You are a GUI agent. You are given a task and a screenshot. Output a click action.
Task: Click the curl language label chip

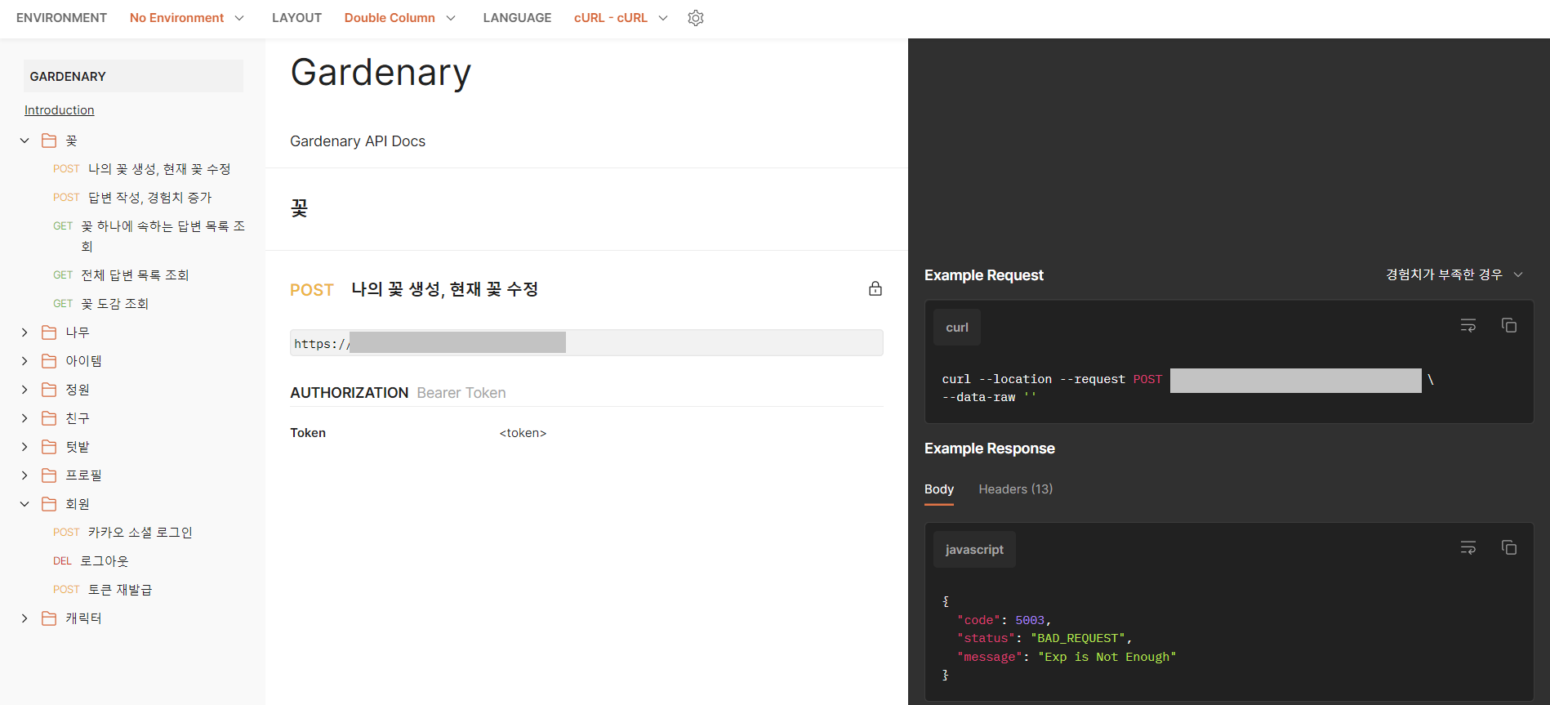pyautogui.click(x=957, y=328)
